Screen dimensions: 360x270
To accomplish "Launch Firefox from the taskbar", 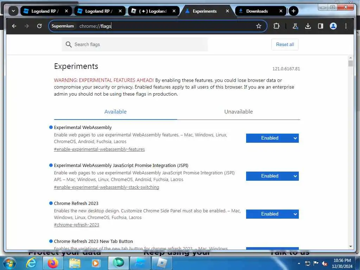I will click(53, 263).
